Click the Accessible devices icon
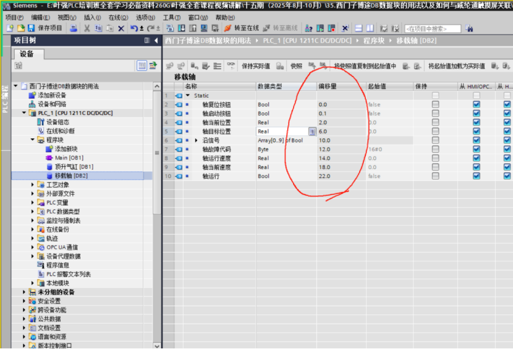This screenshot has width=513, height=349. coord(308,28)
